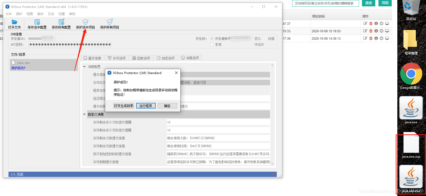Screen dimensions: 426x196
Task: Select the 回收站 recycle bin desktop icon
Action: point(411,10)
